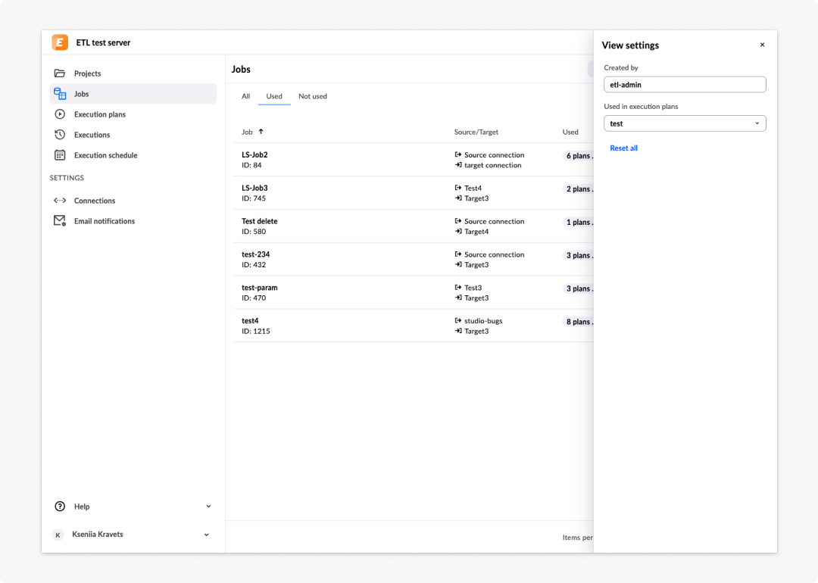The image size is (818, 583).
Task: Click the Execution schedule calendar icon
Action: click(x=60, y=155)
